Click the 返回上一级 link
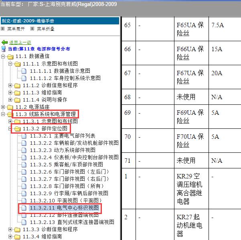The height and width of the screenshot is (240, 241). point(20,42)
